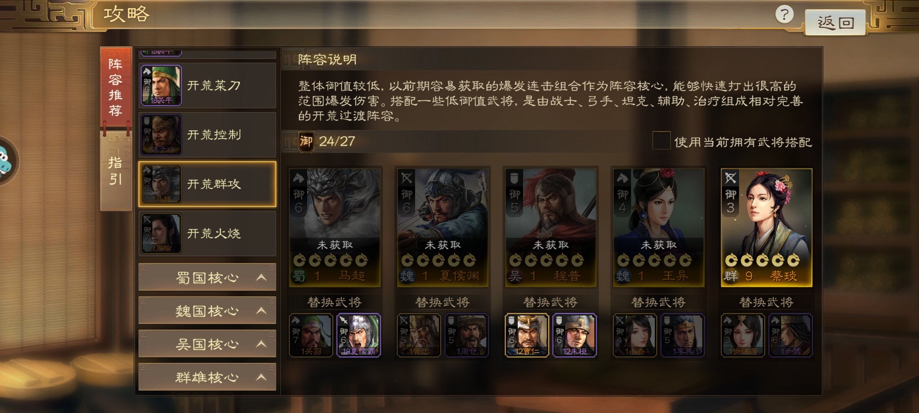Switch to the 指引 tab
The image size is (919, 413).
click(116, 171)
